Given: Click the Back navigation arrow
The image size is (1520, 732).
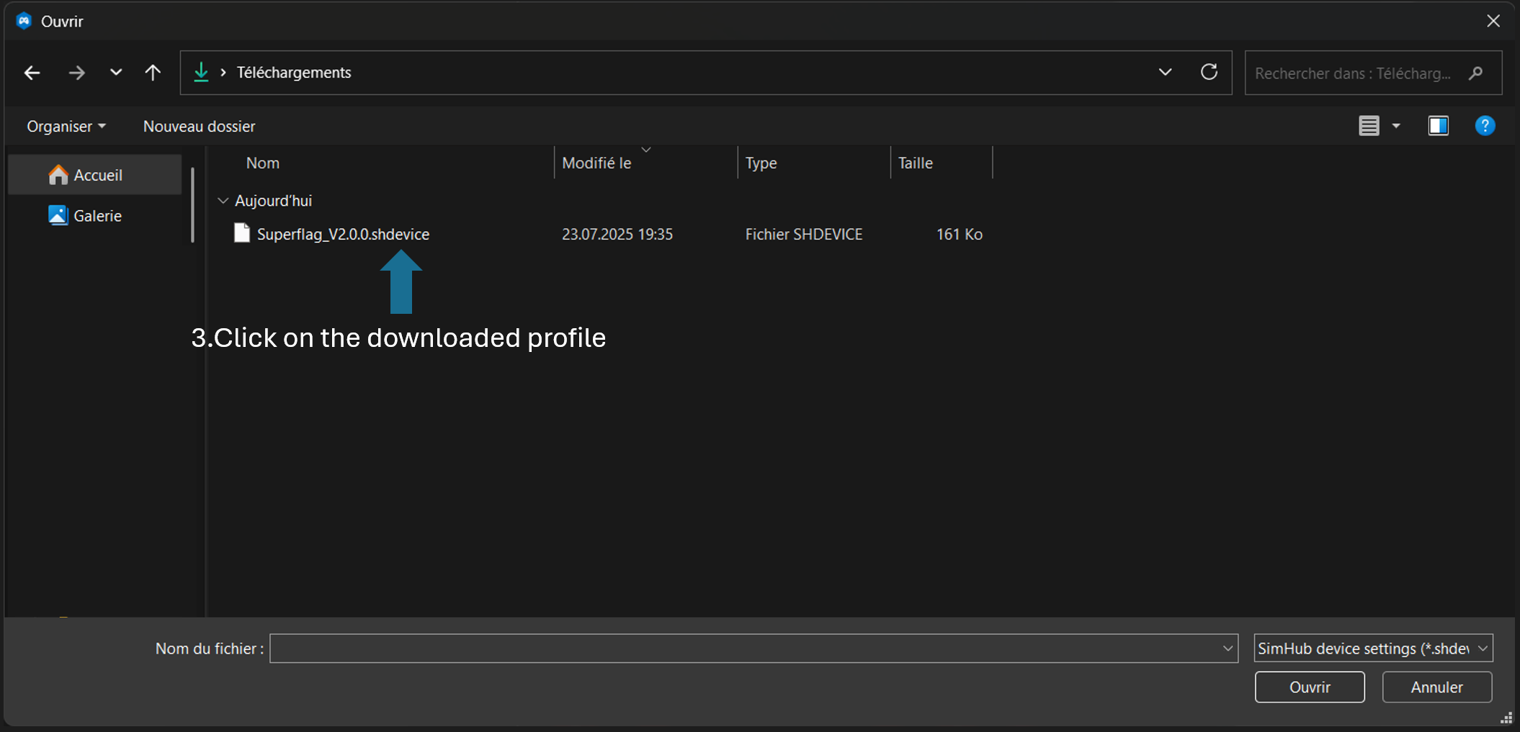Looking at the screenshot, I should click(32, 73).
